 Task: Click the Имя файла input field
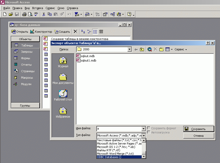119,128
